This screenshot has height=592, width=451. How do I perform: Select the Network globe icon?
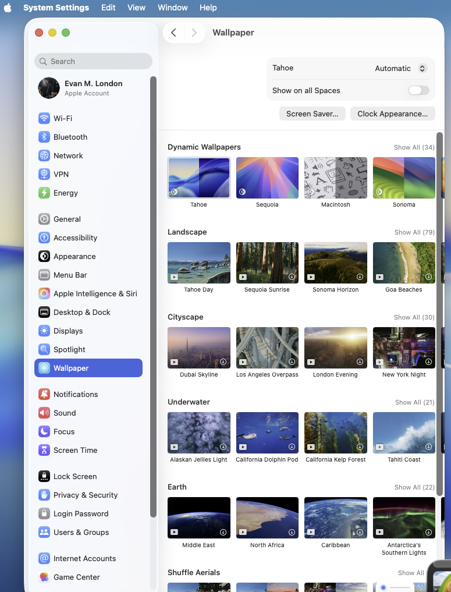tap(44, 155)
